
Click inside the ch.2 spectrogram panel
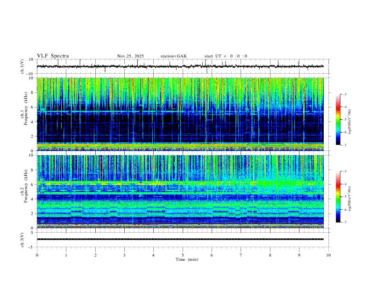click(180, 192)
